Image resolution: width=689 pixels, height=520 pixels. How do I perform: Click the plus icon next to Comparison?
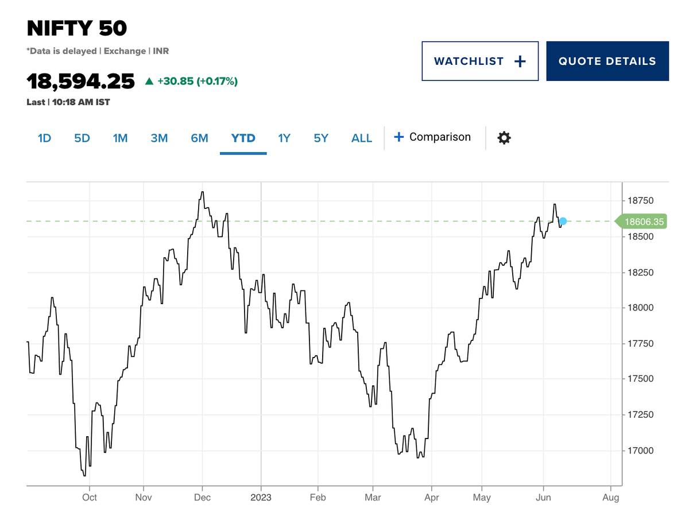(398, 137)
